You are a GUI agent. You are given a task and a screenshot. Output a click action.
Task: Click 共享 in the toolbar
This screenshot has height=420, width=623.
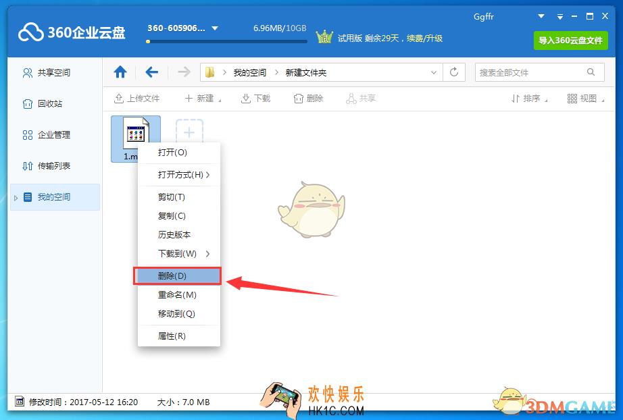tap(361, 99)
